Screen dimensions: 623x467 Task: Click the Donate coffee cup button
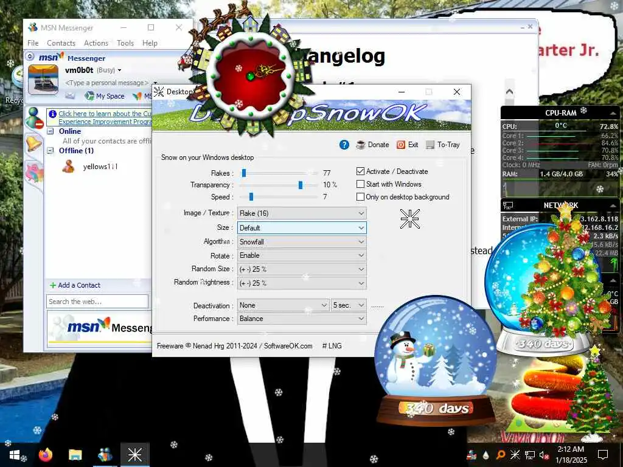coord(372,145)
